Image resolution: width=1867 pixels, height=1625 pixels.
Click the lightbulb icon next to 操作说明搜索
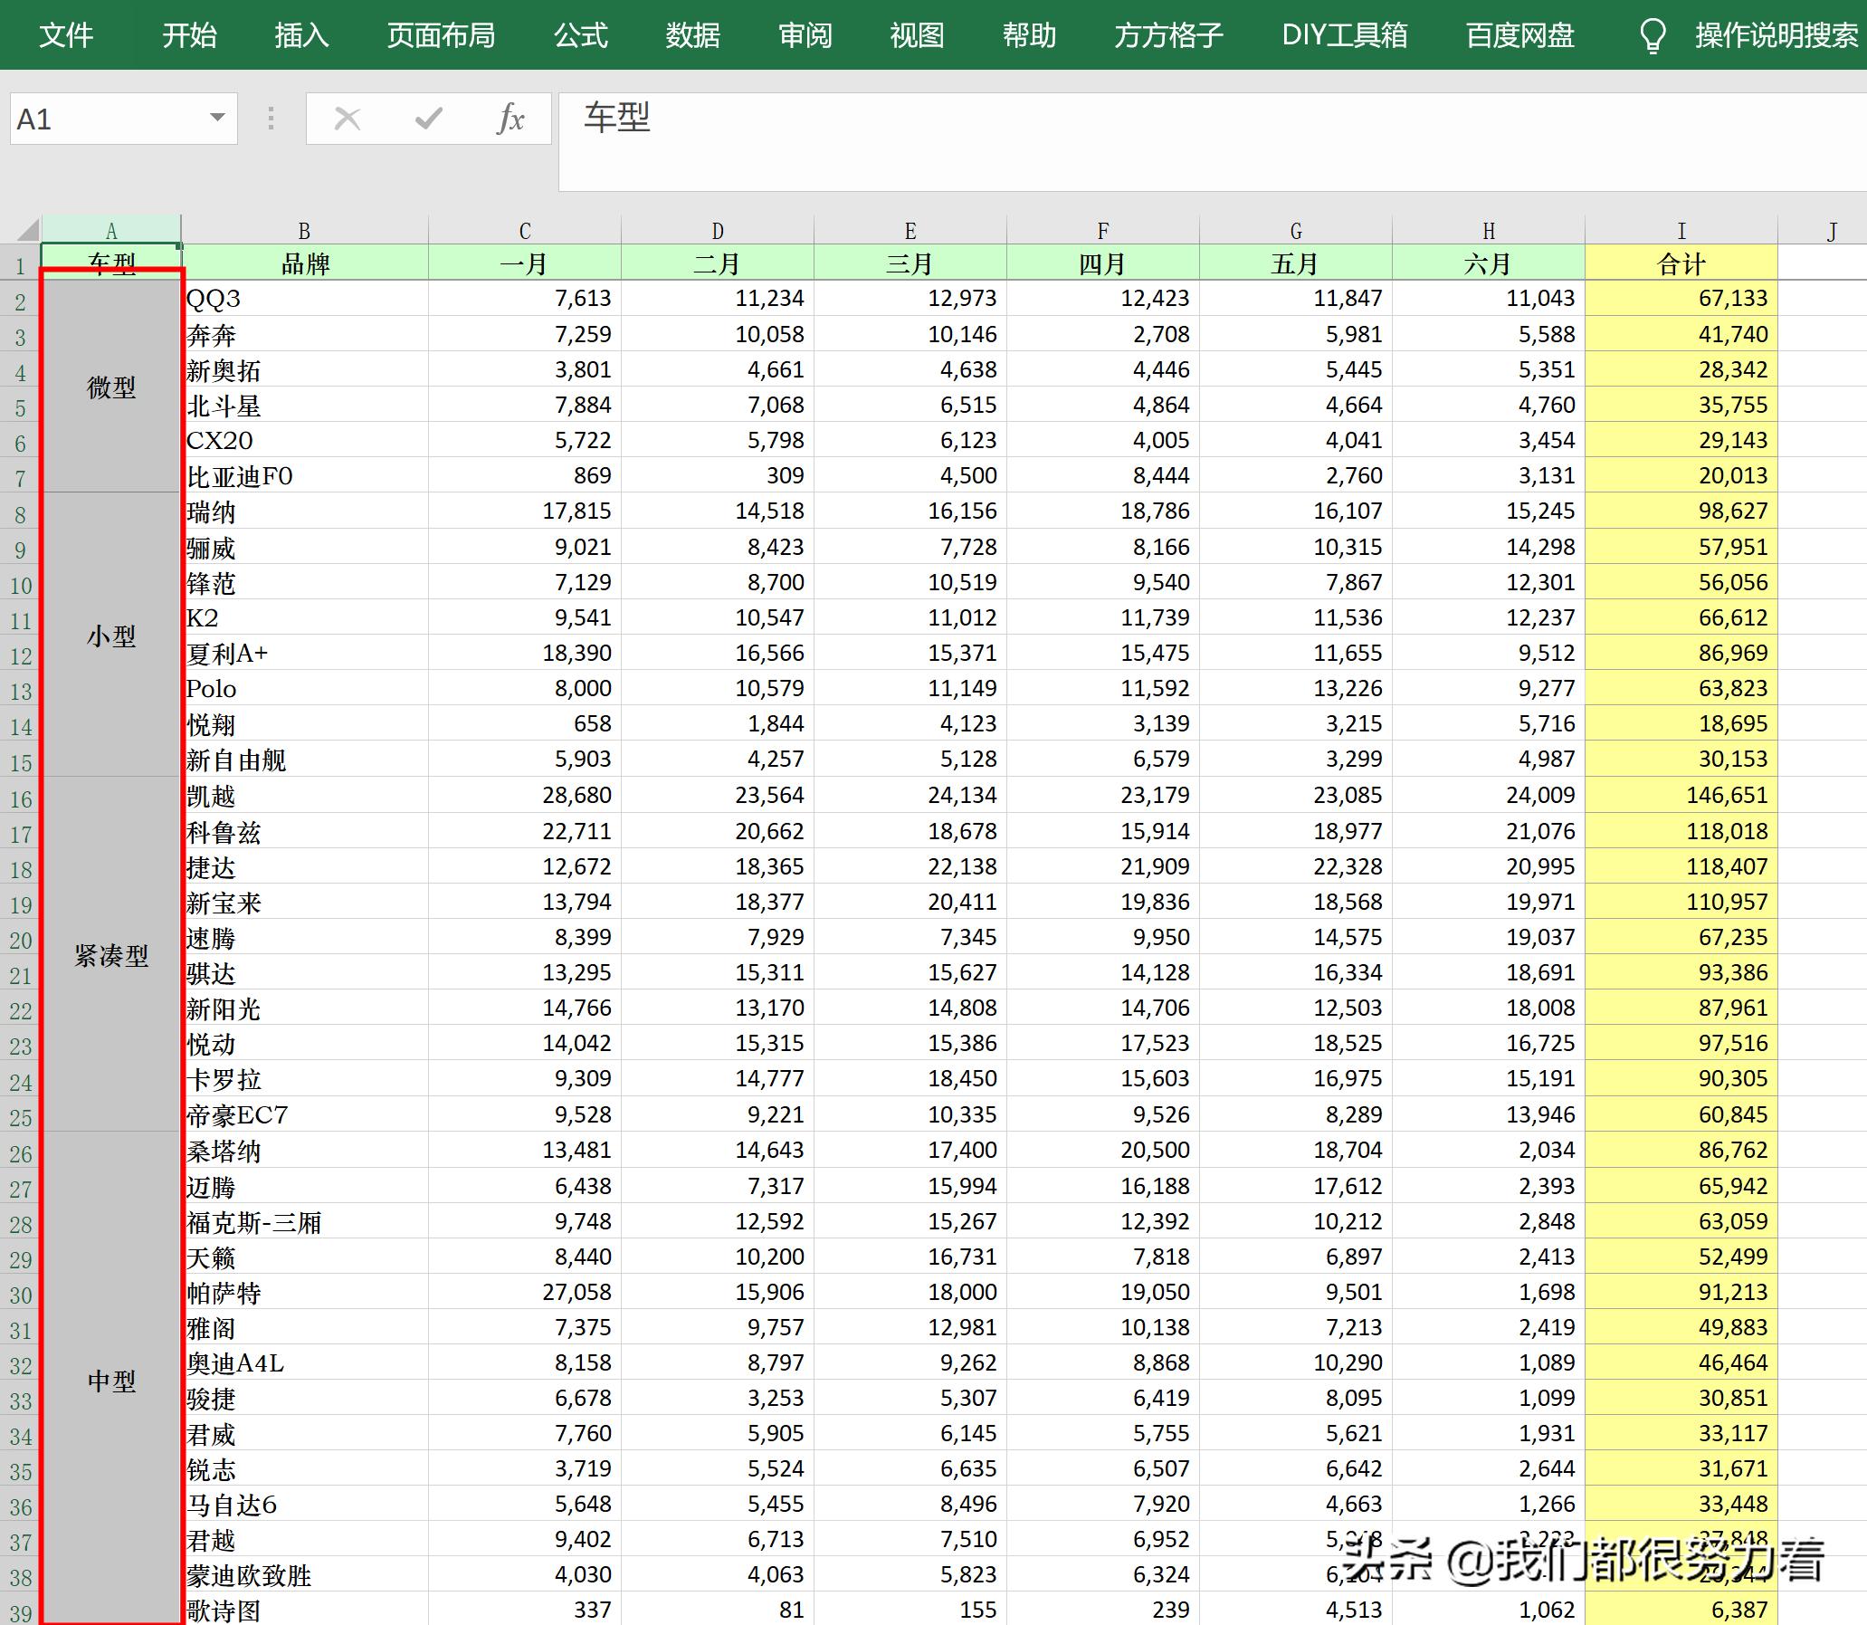[1652, 35]
